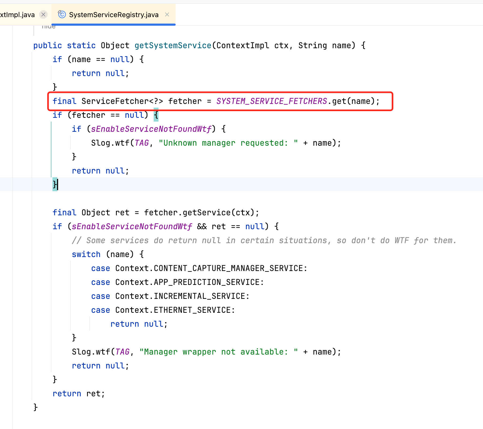Click the highlighted opening brace after fetcher null check
The image size is (483, 429).
tap(156, 115)
